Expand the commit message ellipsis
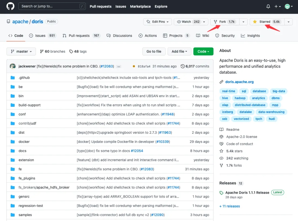298x221 pixels. click(119, 67)
